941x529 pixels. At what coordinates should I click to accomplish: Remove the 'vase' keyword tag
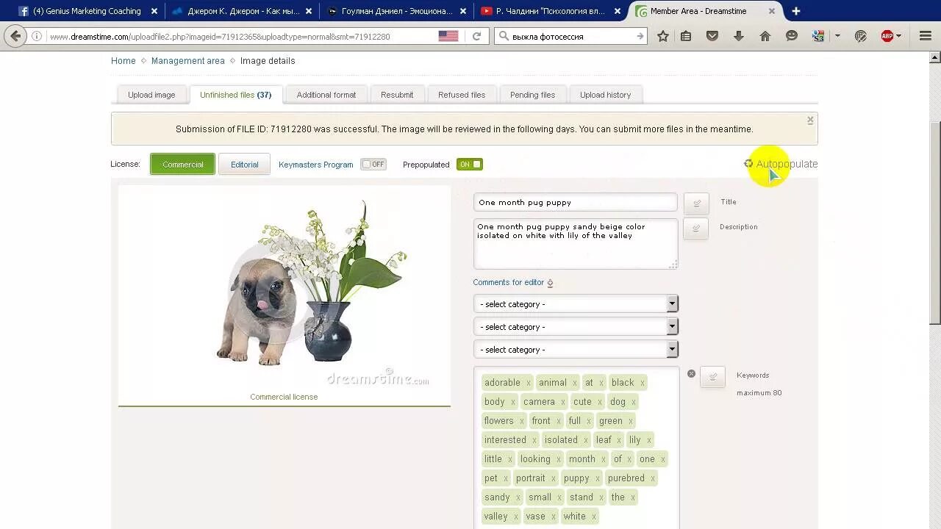(553, 517)
